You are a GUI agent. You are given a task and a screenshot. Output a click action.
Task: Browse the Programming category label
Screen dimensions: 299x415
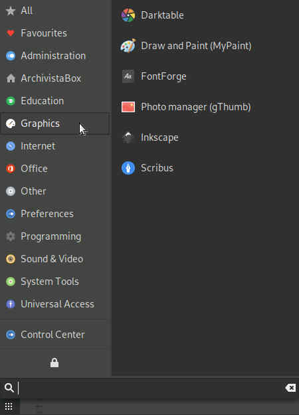[51, 236]
